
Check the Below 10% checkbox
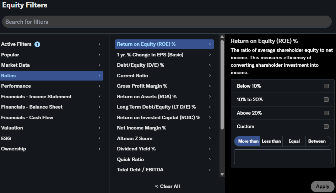(326, 86)
